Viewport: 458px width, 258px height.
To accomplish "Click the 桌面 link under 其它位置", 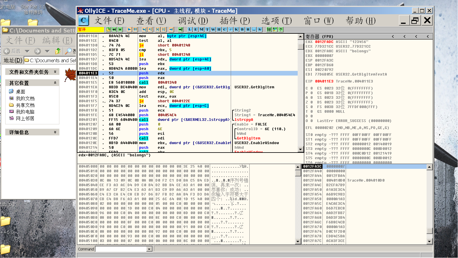I will 20,92.
